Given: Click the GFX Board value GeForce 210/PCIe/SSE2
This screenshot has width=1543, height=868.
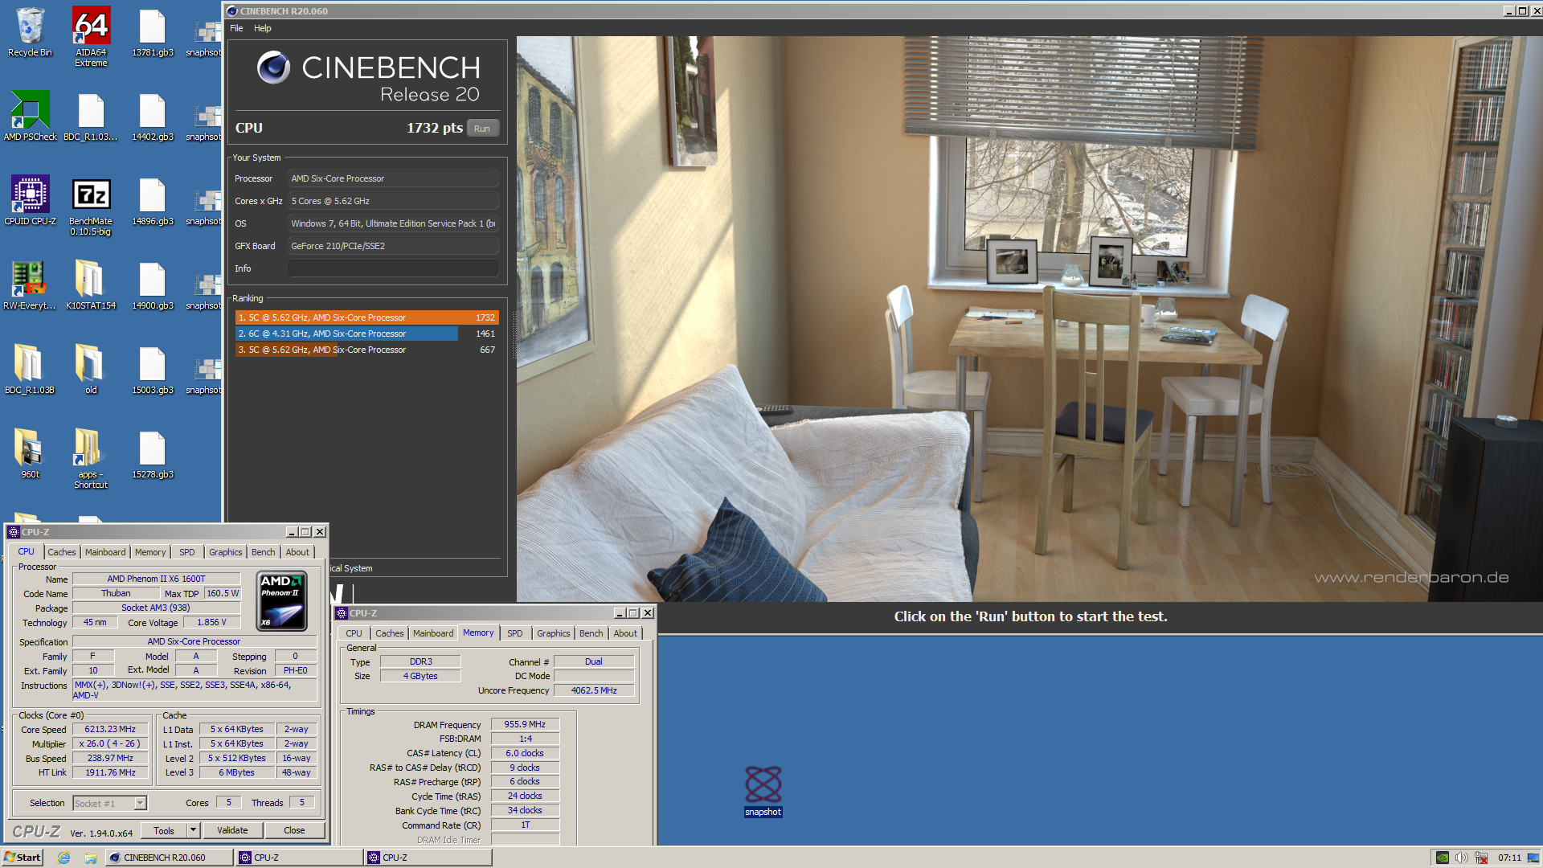Looking at the screenshot, I should 393,246.
